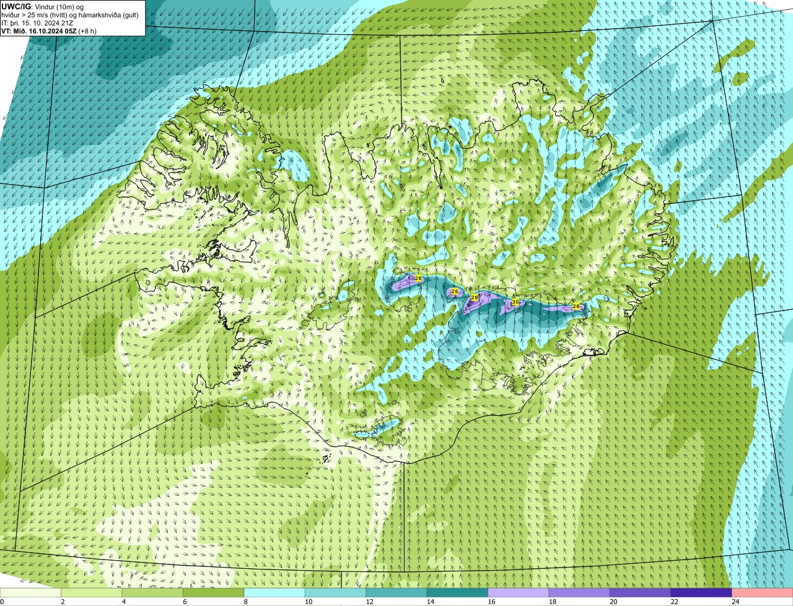Click the UWC/IG title text
This screenshot has height=606, width=793.
(15, 6)
